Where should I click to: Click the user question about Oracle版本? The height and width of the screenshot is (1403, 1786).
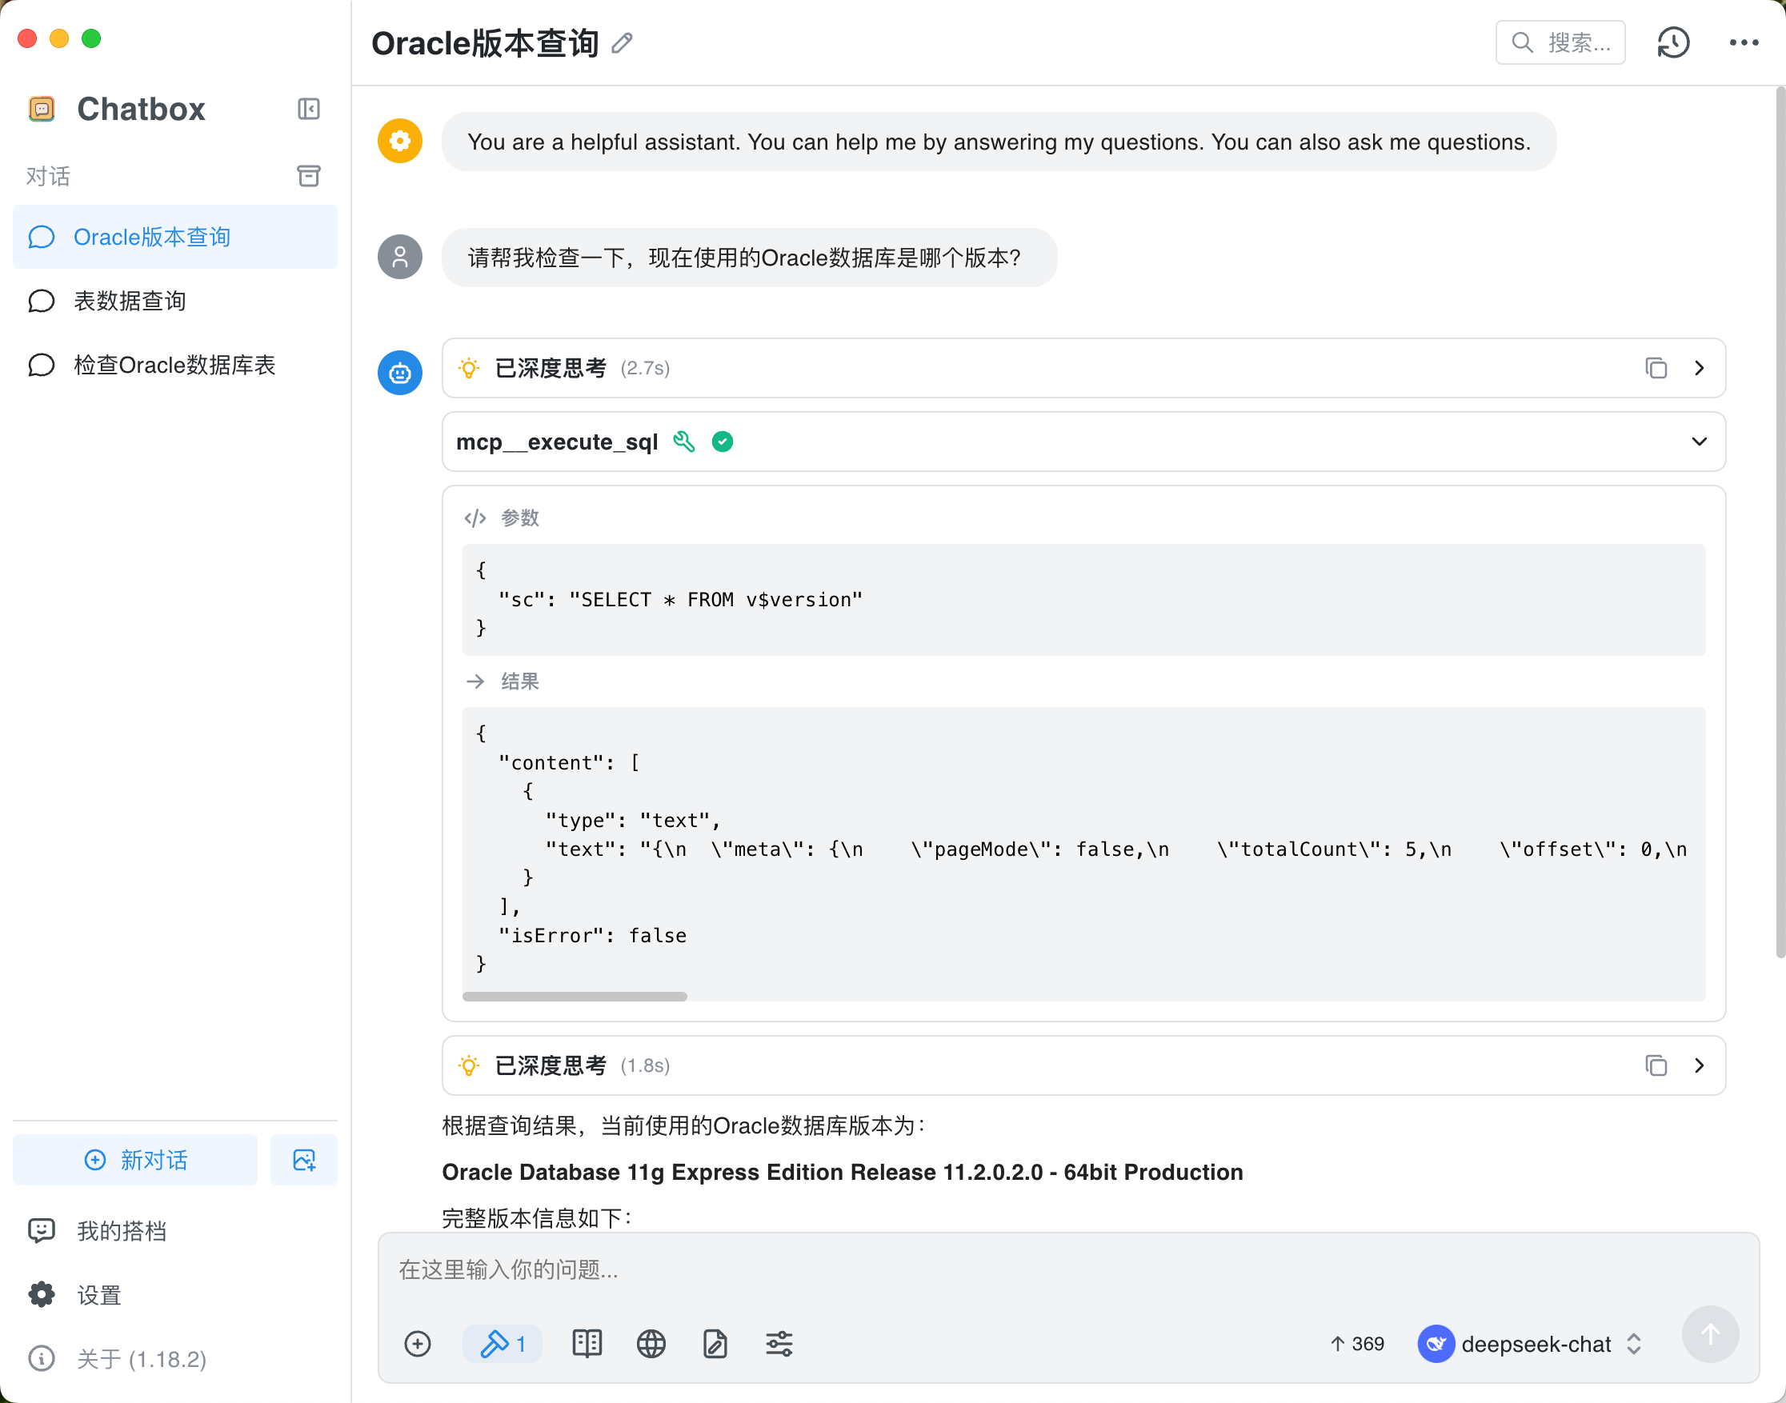coord(748,258)
